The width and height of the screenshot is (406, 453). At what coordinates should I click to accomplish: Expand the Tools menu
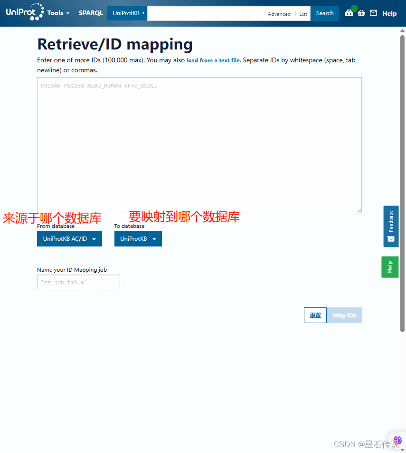point(58,13)
